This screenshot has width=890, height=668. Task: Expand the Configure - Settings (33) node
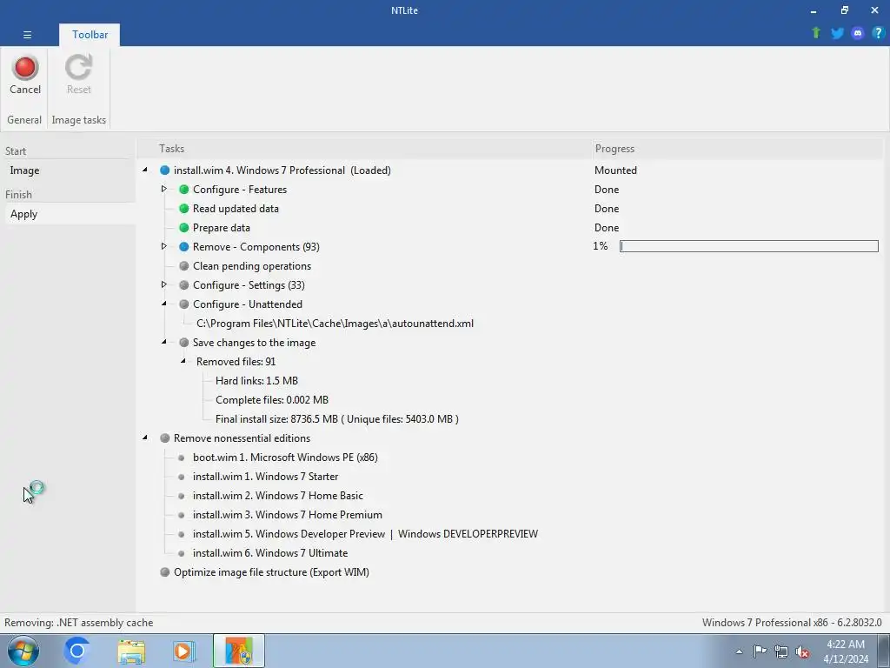click(164, 284)
